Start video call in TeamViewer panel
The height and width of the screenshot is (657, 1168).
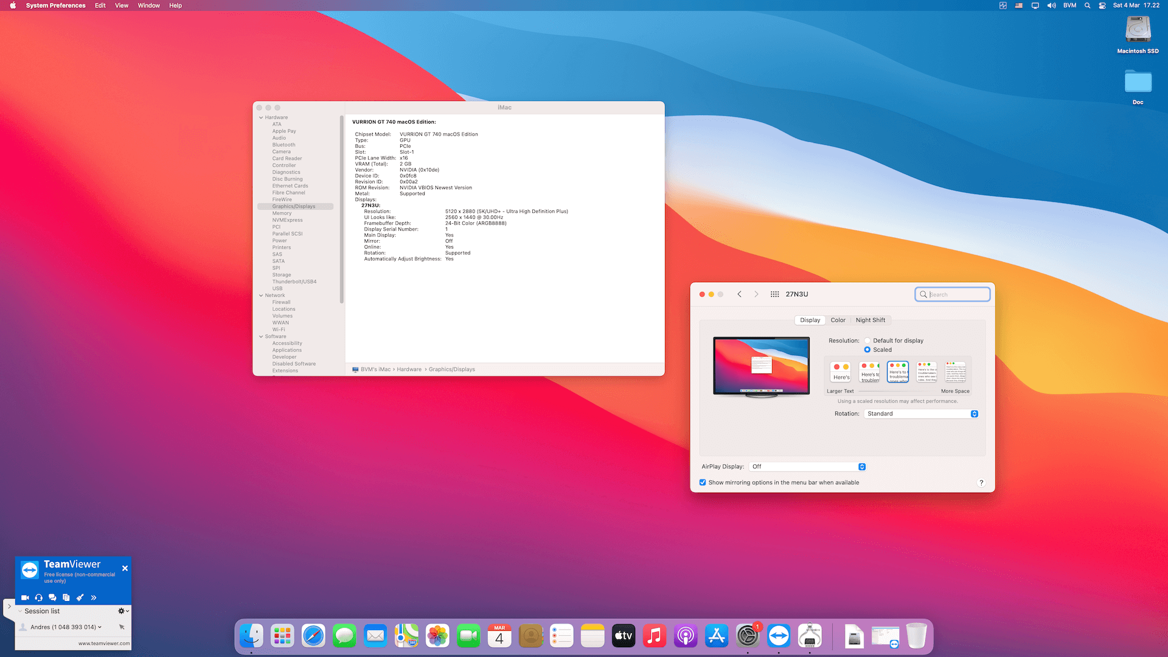click(x=25, y=597)
